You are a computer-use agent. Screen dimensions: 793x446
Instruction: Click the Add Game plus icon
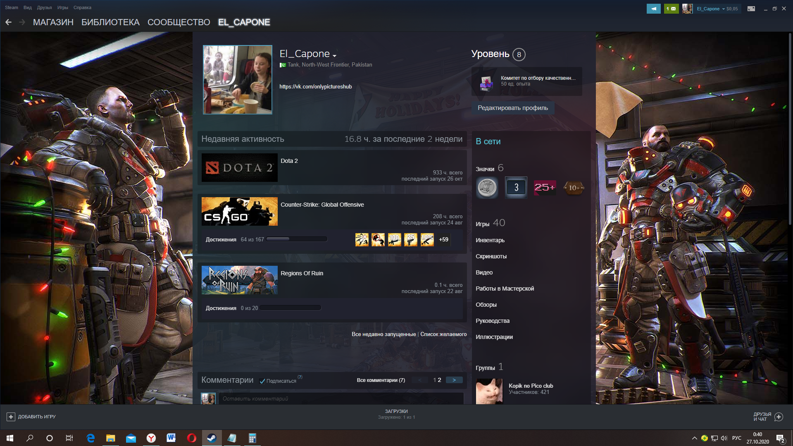[x=11, y=417]
